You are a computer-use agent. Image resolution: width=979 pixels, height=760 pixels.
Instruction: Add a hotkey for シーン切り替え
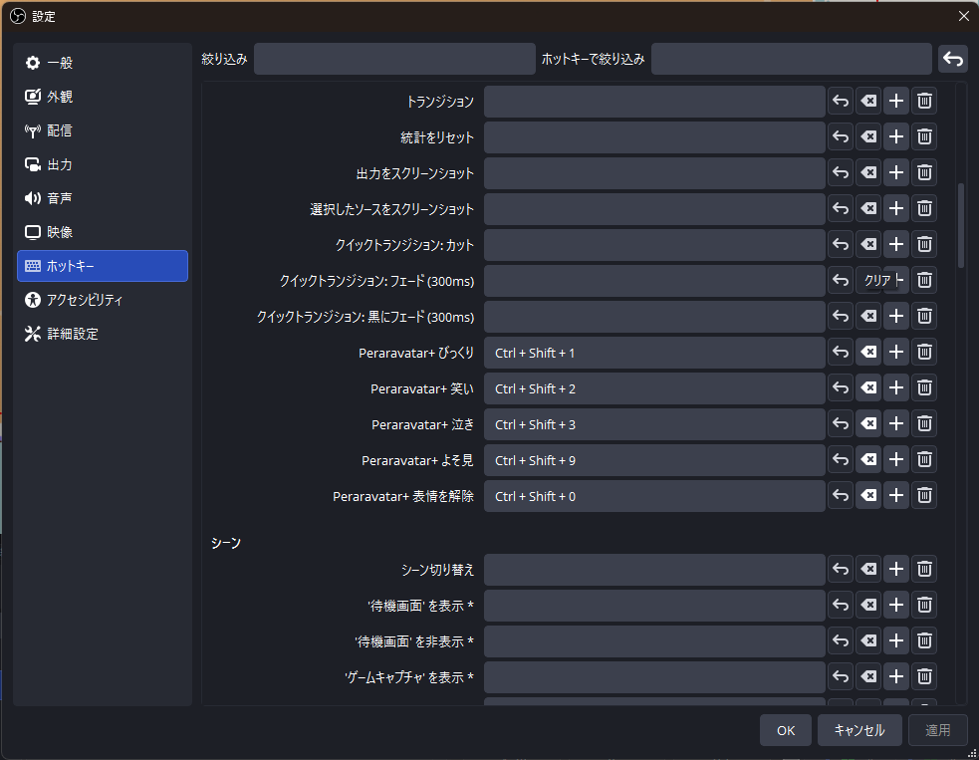[x=896, y=569]
